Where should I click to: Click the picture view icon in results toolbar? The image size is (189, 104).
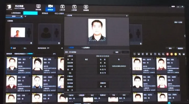click(x=139, y=54)
